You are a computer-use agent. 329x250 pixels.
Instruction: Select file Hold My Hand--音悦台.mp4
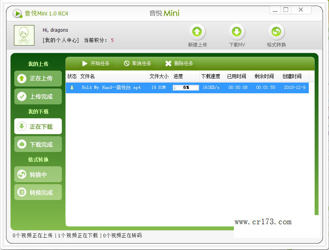click(x=111, y=87)
